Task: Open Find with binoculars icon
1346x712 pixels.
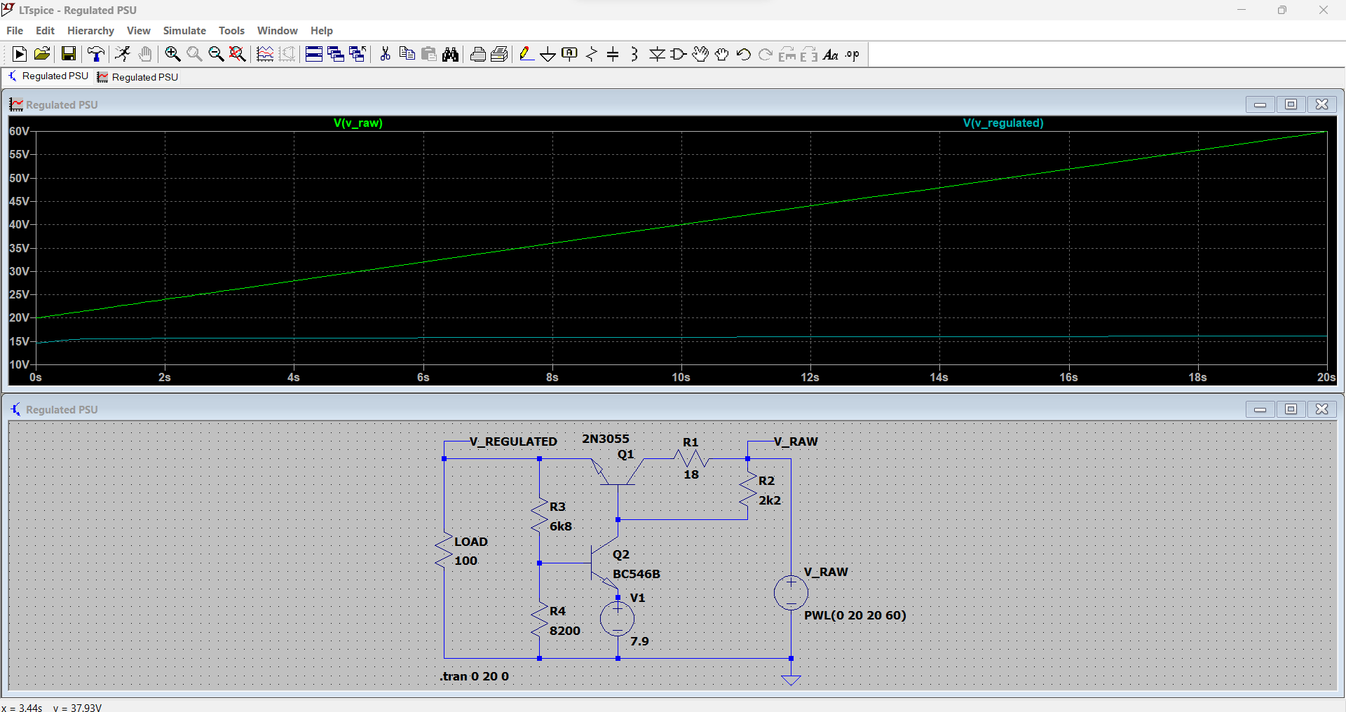Action: [x=451, y=54]
